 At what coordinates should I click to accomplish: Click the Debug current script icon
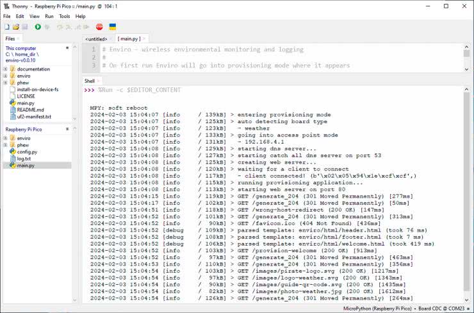47,27
